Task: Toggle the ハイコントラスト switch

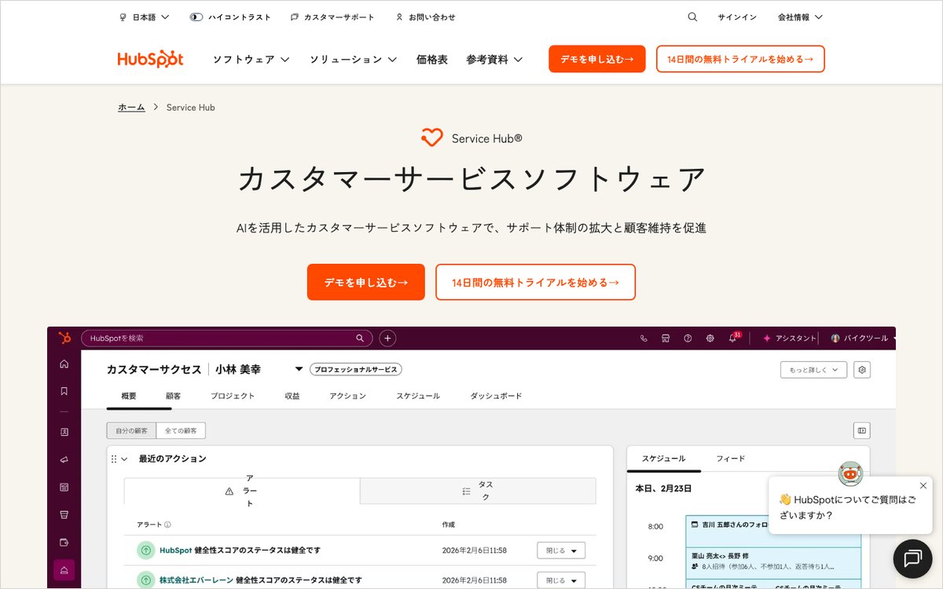Action: point(196,16)
